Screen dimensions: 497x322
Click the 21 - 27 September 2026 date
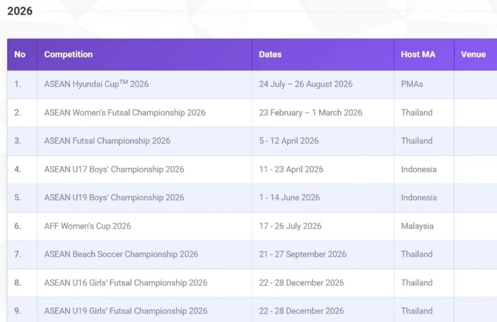point(303,254)
